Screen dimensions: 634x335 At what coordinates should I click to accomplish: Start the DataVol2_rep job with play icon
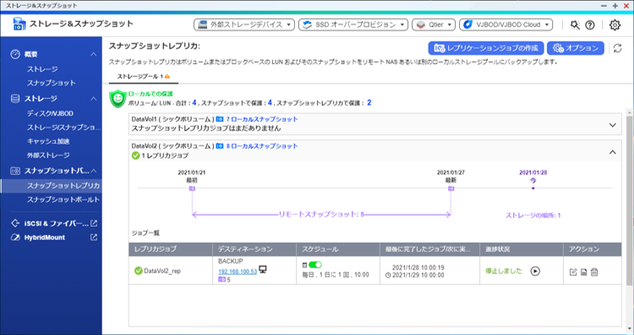click(x=535, y=271)
